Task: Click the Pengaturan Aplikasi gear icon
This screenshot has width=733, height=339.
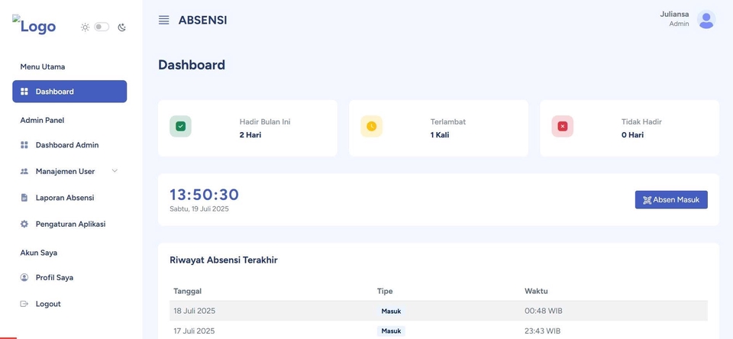Action: pyautogui.click(x=24, y=224)
